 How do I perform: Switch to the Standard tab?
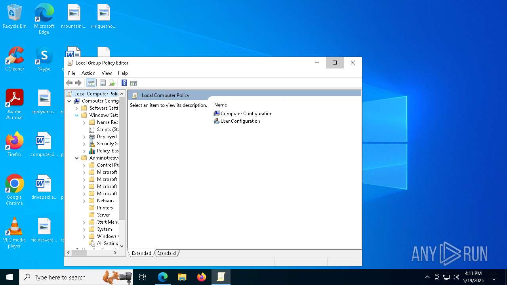pos(166,253)
